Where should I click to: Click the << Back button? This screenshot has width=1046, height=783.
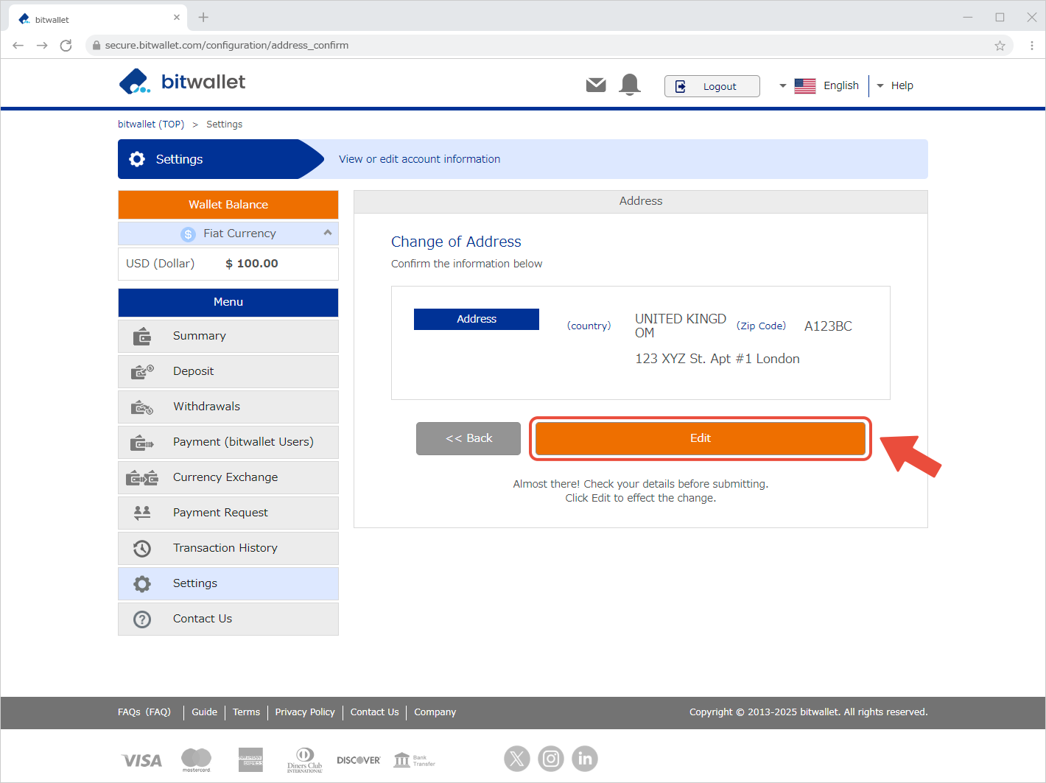tap(468, 438)
